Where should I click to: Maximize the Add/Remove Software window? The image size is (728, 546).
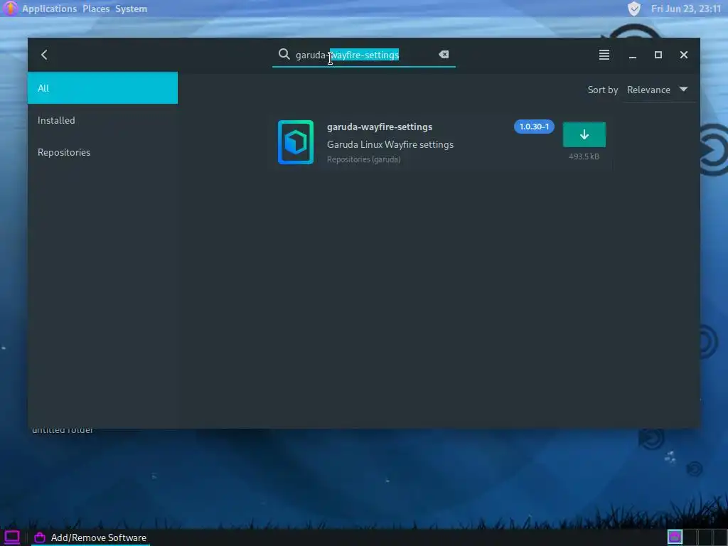tap(658, 55)
